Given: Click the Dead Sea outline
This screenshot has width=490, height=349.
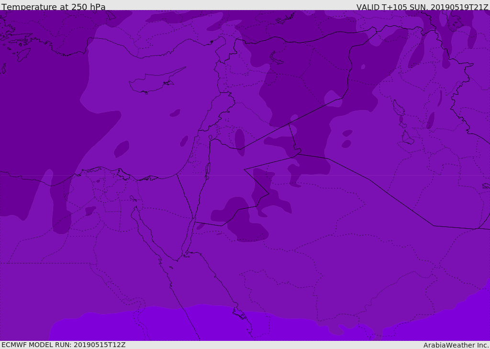Looking at the screenshot, I should pos(208,170).
